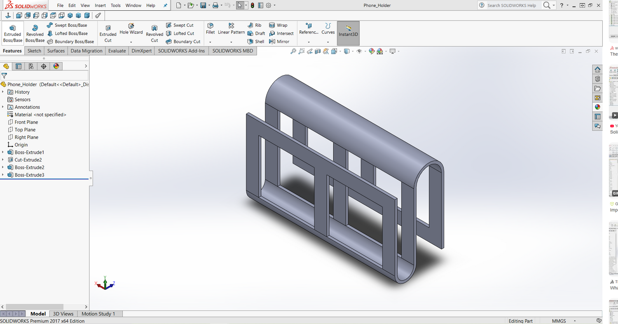Screen dimensions: 618x324
Task: Start the Linear Pattern feature
Action: tap(231, 28)
